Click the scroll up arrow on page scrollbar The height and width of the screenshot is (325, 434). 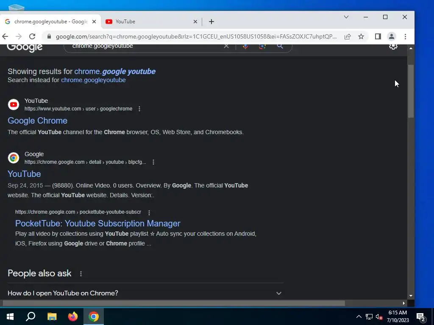(411, 48)
